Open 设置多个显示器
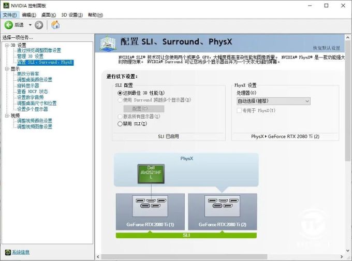The width and height of the screenshot is (352, 261). [32, 109]
